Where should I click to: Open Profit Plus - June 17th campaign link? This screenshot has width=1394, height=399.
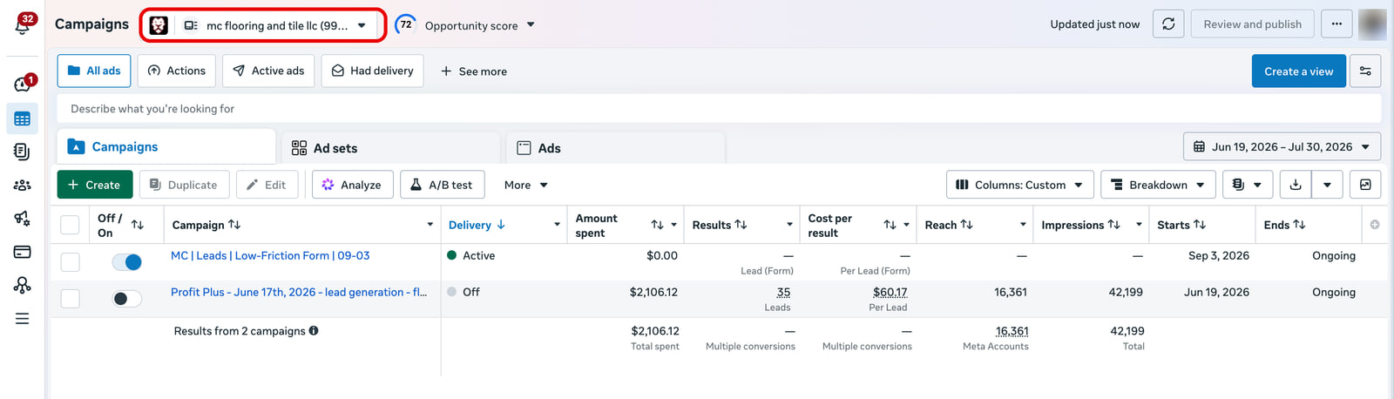[299, 292]
